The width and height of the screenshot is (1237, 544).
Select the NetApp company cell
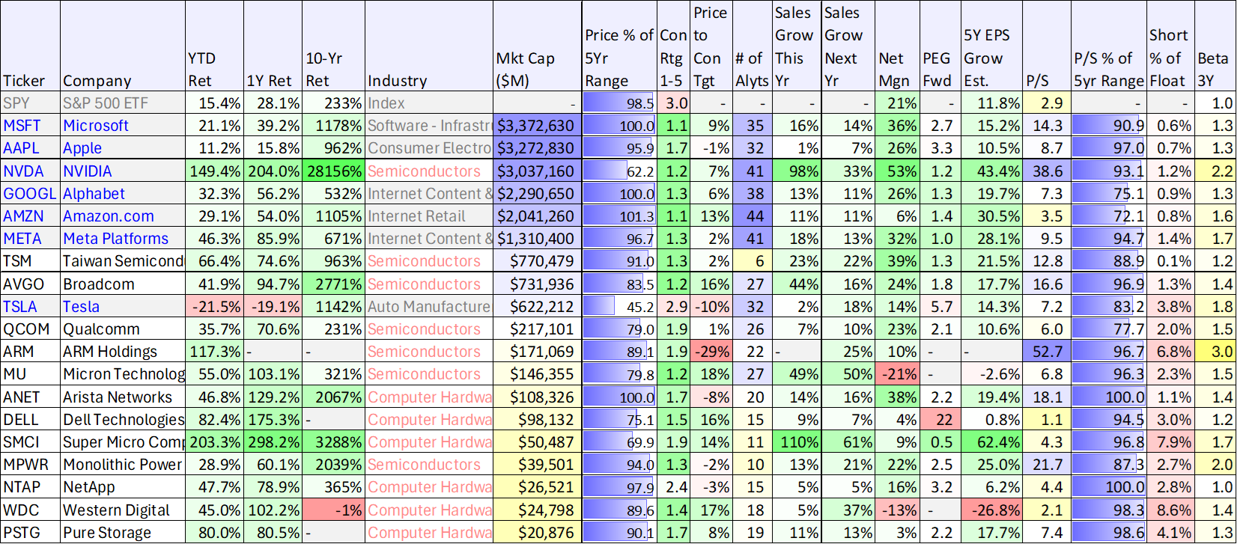(123, 487)
